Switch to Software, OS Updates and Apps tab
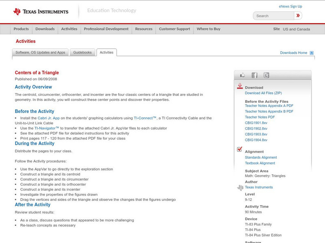The height and width of the screenshot is (243, 325). (x=40, y=52)
